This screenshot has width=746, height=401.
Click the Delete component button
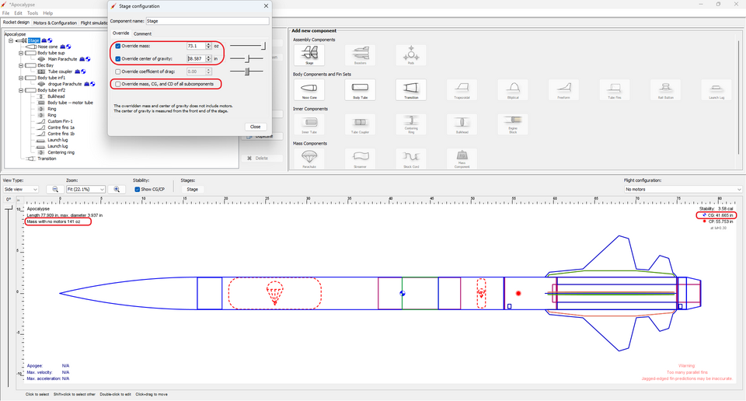coord(262,159)
